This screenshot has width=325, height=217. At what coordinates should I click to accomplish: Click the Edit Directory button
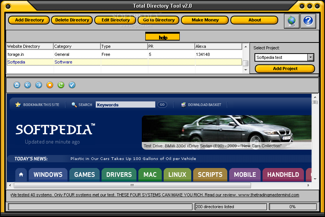(115, 20)
